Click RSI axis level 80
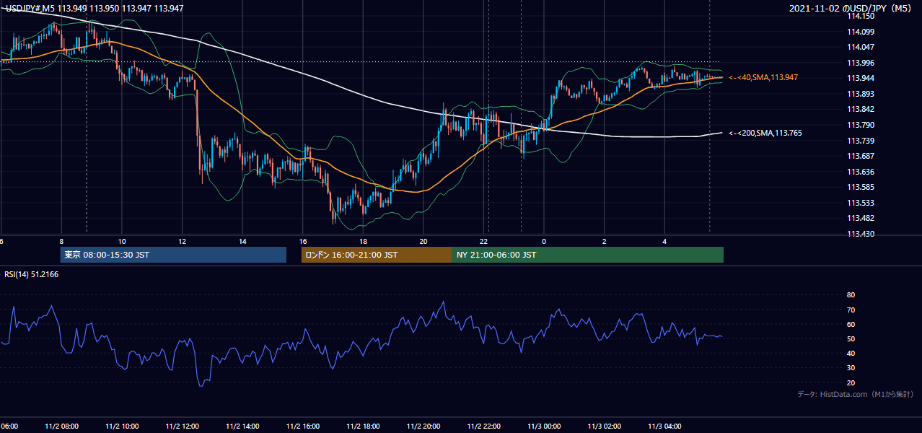The image size is (922, 433). coord(851,295)
